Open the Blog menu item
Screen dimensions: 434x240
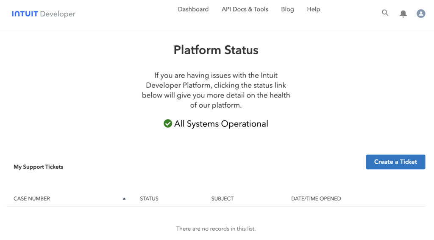coord(287,9)
